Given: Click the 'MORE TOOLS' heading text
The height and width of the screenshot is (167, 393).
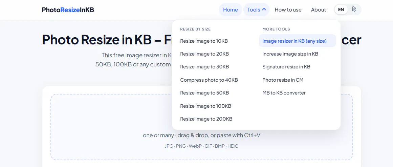Looking at the screenshot, I should click(x=276, y=29).
